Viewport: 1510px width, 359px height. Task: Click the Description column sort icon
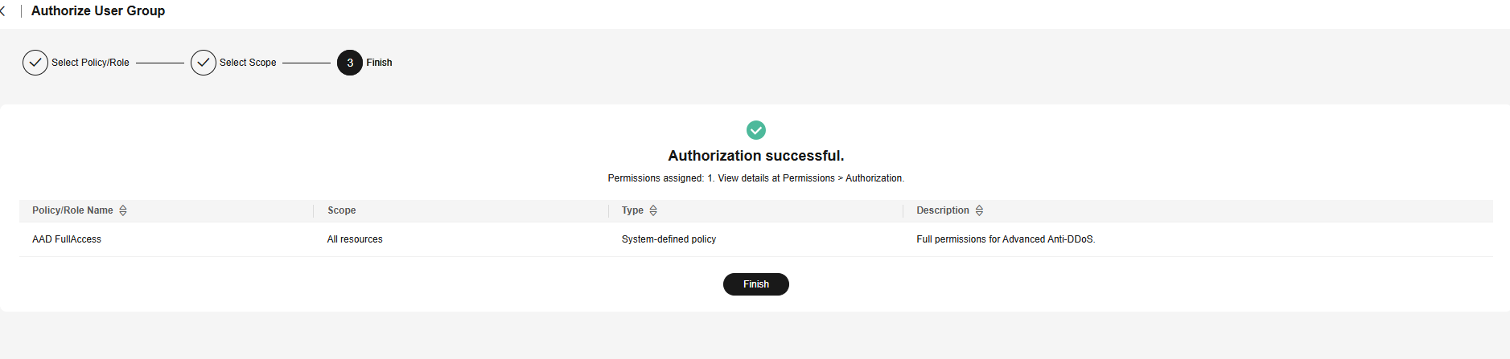(979, 210)
